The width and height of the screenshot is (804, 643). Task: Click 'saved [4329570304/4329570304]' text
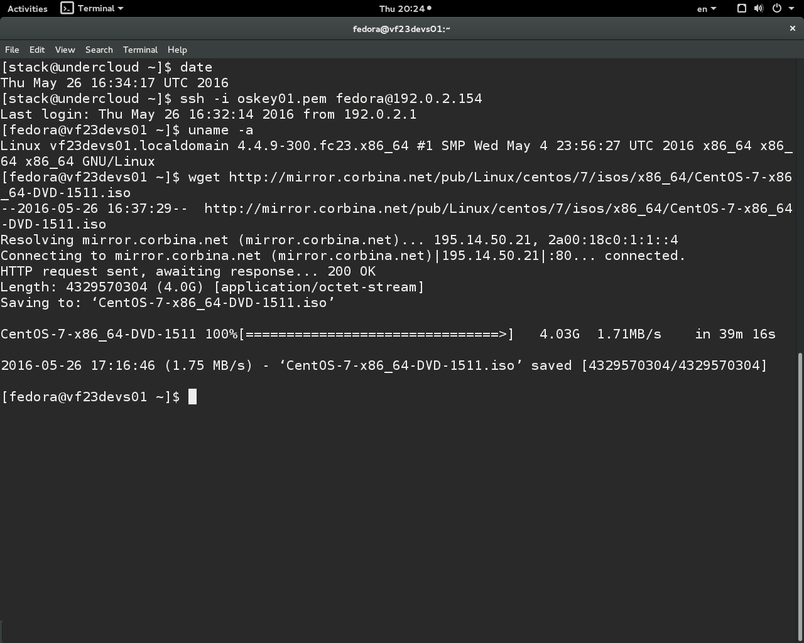649,365
